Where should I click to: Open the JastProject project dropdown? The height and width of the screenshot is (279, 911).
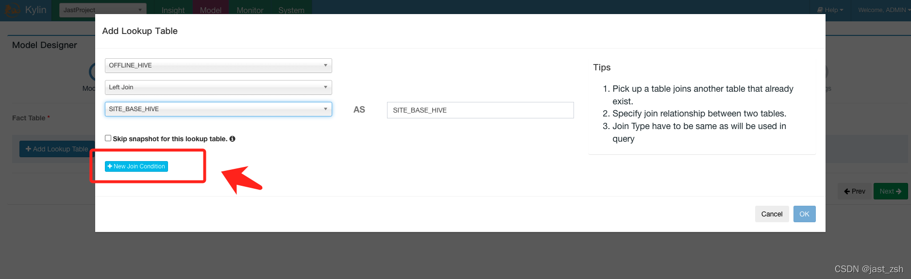102,10
